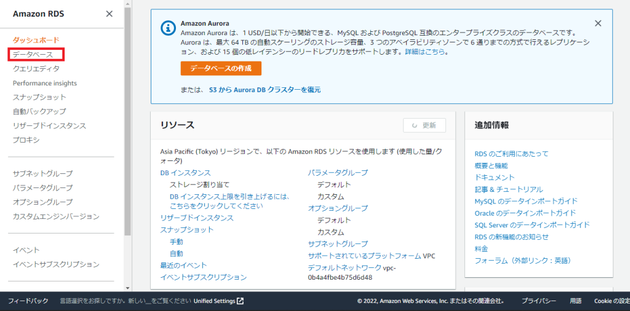Click the sidebar vertical scrollbar
The height and width of the screenshot is (311, 630).
[127, 121]
